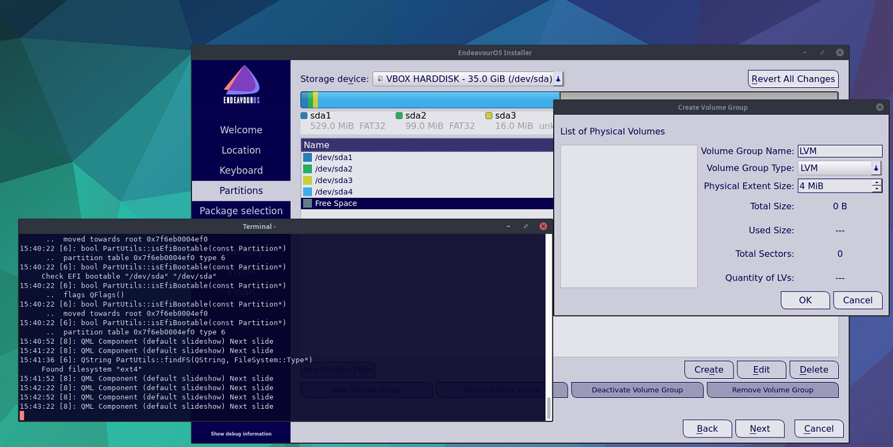Increase Physical Extent Size using the up arrow
This screenshot has width=893, height=447.
point(878,182)
